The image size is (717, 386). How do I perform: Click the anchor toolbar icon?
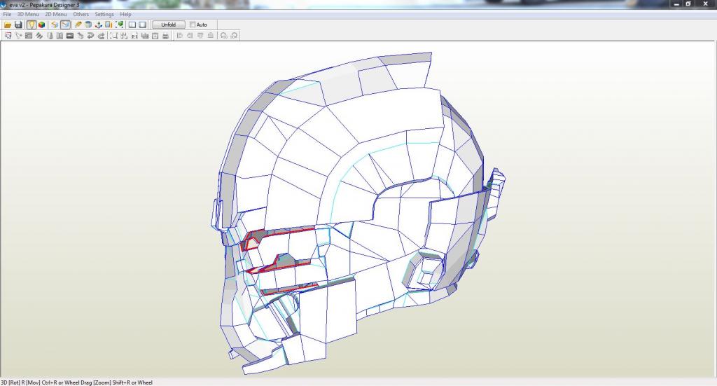click(98, 25)
